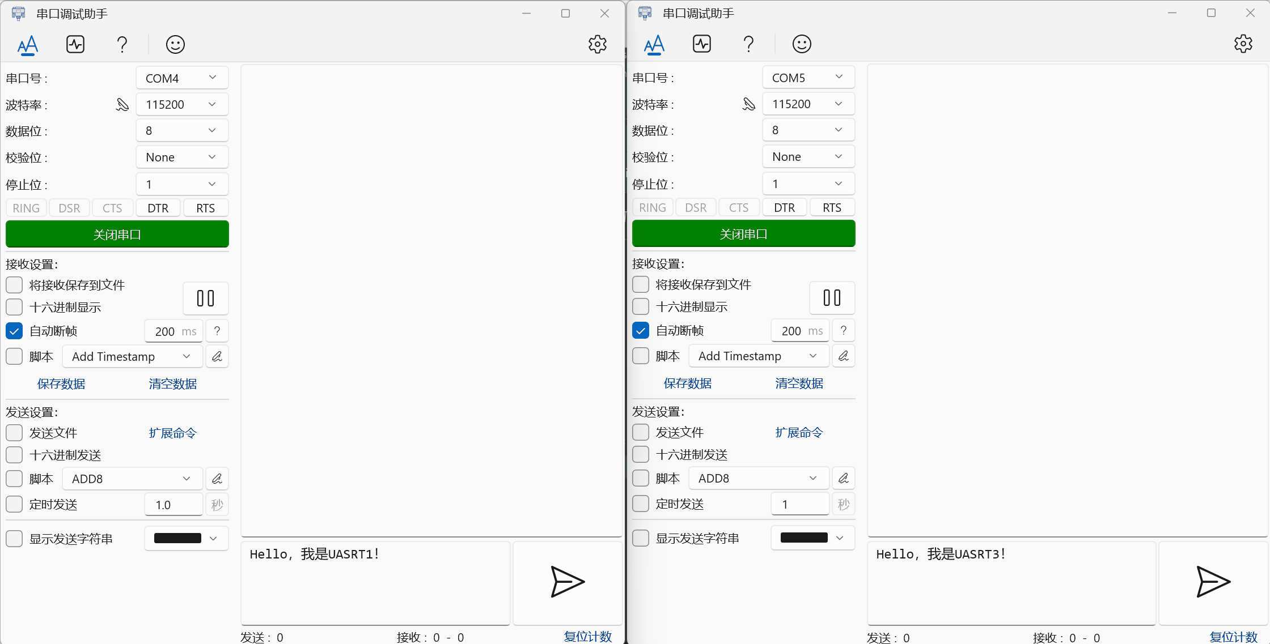The height and width of the screenshot is (644, 1270).
Task: Click custom baud rate pencil icon beside 波特率 in COM5 window
Action: [x=748, y=104]
